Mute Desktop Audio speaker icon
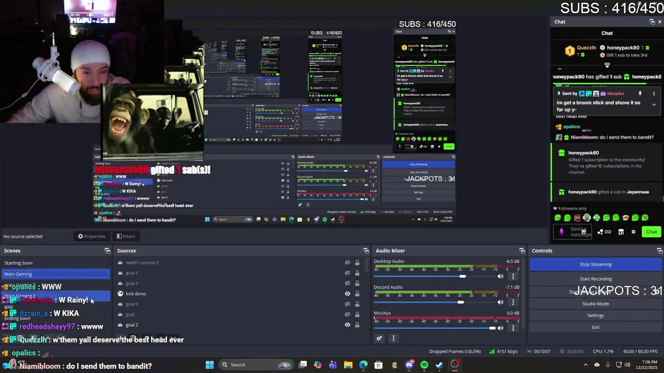The image size is (664, 373). [501, 276]
